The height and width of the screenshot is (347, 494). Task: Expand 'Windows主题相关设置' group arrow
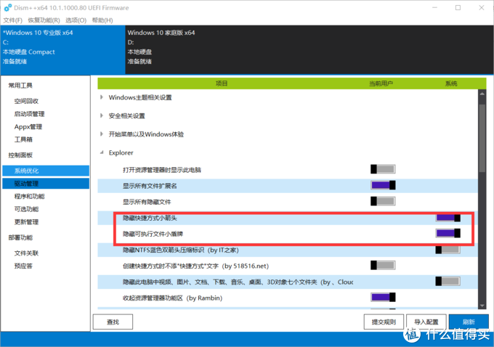coord(102,97)
